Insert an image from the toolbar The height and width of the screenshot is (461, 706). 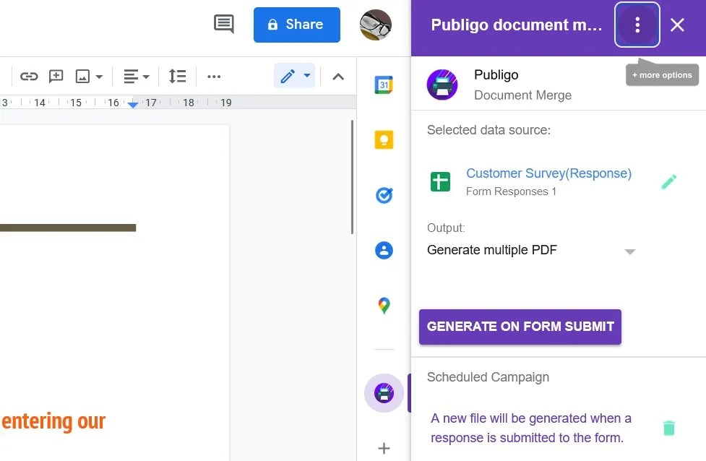click(84, 76)
